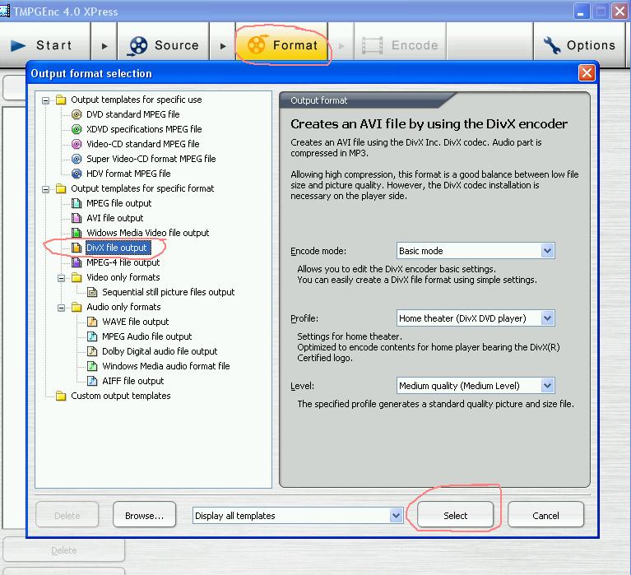Select 'Sequential still picture files output'
Screen dimensions: 631x575
[x=168, y=292]
